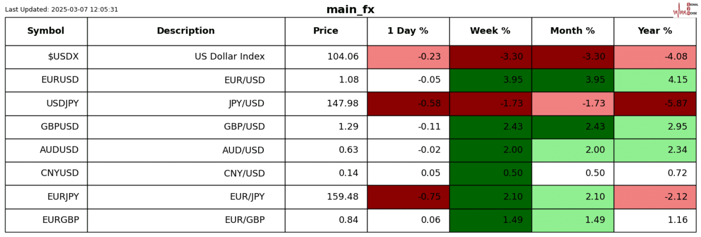The image size is (701, 237).
Task: Select the EURGBP symbol cell
Action: point(60,220)
